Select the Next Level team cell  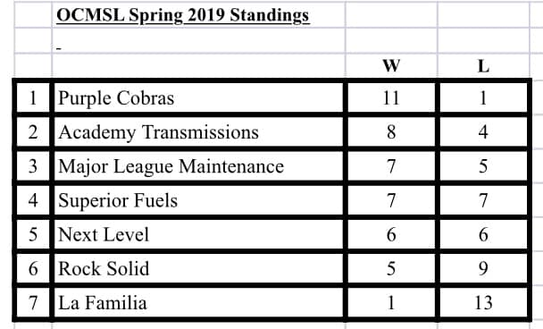coord(198,234)
